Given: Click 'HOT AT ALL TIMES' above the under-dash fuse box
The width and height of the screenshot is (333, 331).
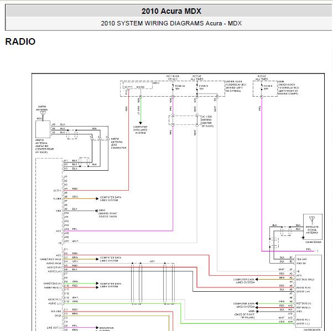Looking at the screenshot, I should pyautogui.click(x=197, y=77).
